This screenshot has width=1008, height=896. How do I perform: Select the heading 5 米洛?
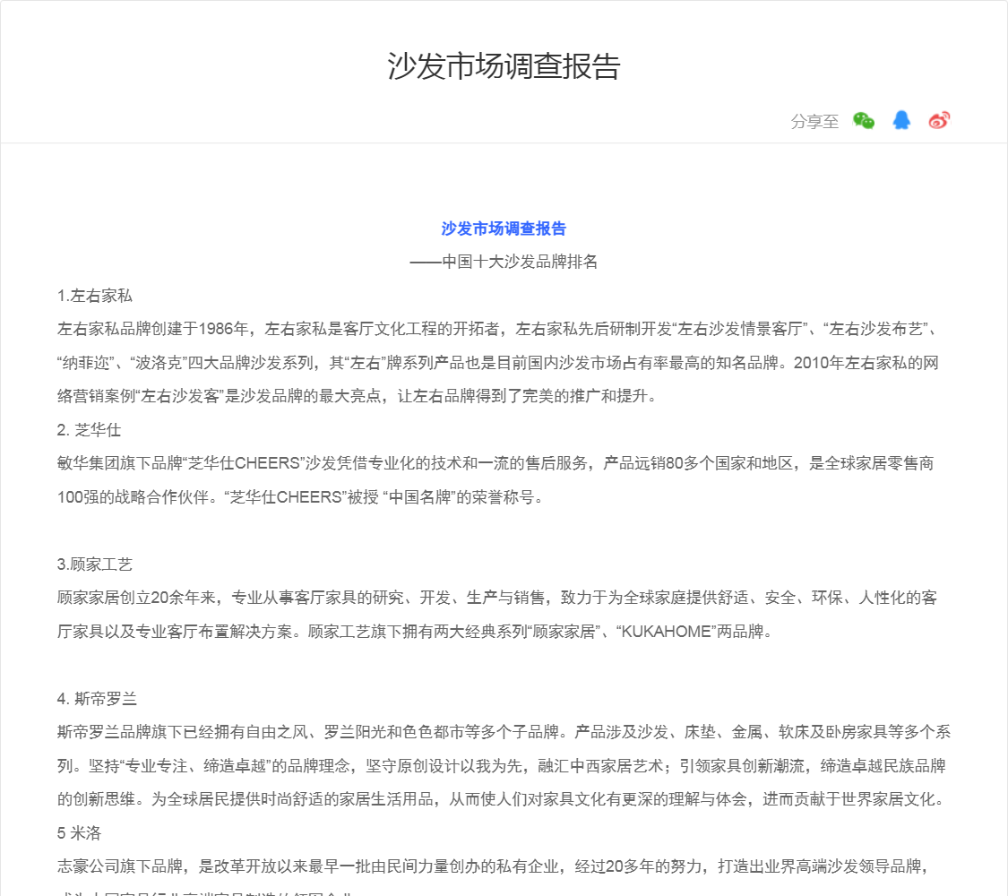coord(79,833)
